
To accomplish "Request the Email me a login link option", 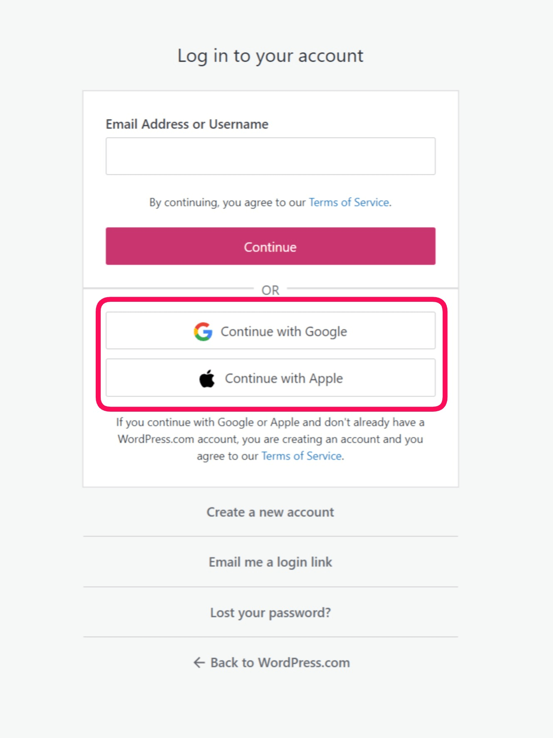I will tap(270, 562).
